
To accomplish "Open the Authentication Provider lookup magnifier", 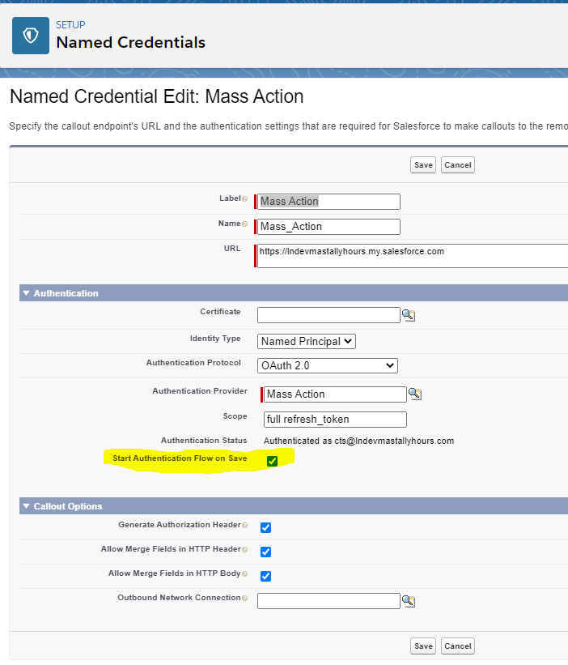I will click(415, 393).
